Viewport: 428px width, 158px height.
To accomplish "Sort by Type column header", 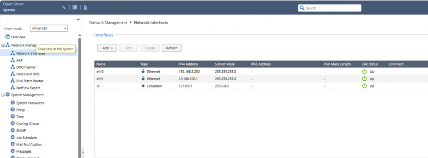I will 157,64.
